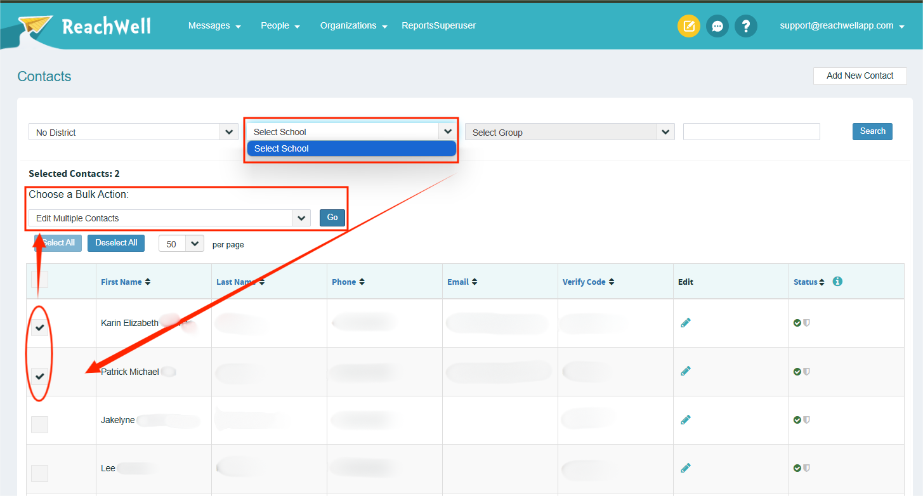Click the Deselect All button

coord(116,243)
